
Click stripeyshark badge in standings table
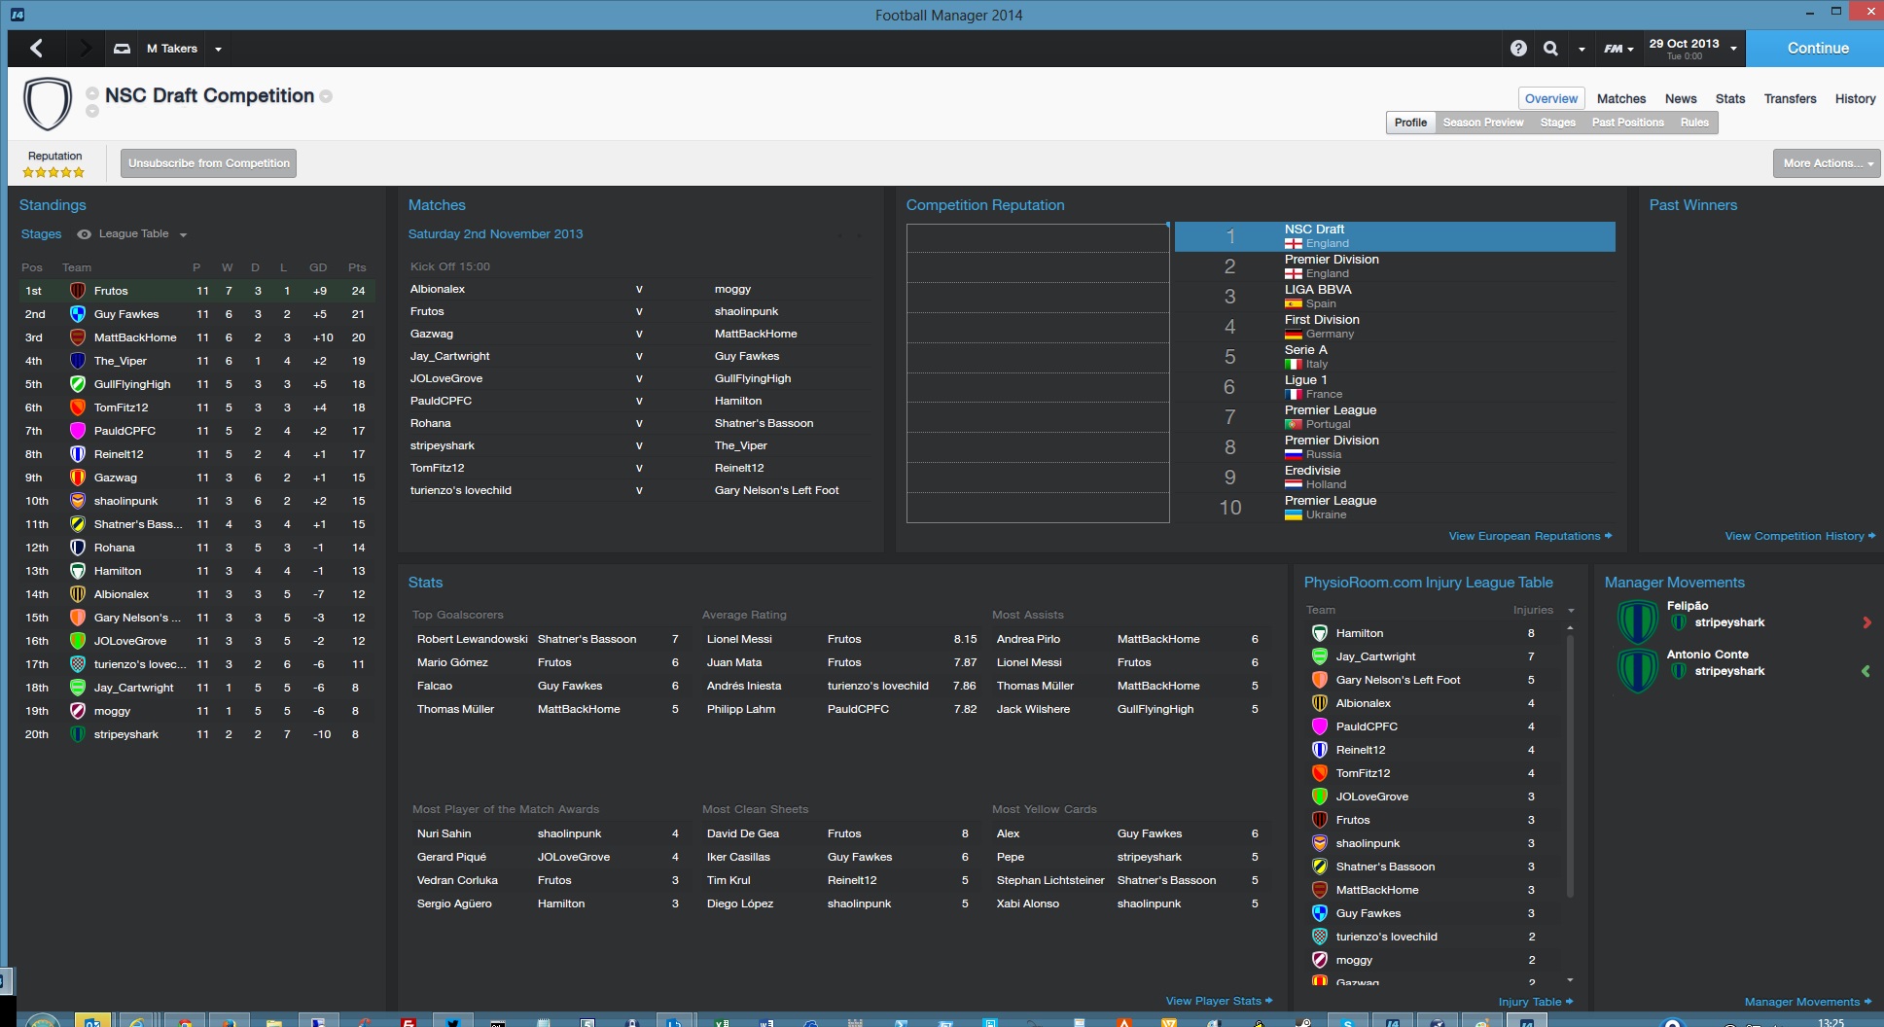click(77, 734)
